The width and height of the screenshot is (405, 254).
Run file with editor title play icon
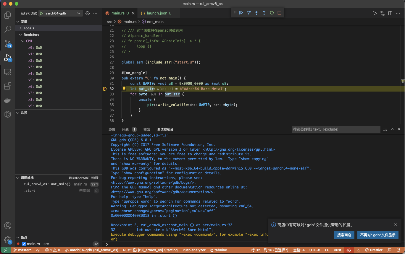tap(375, 13)
